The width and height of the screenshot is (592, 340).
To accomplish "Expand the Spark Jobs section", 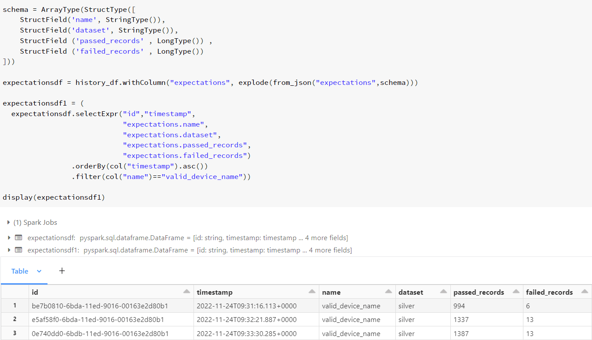I will [x=9, y=223].
